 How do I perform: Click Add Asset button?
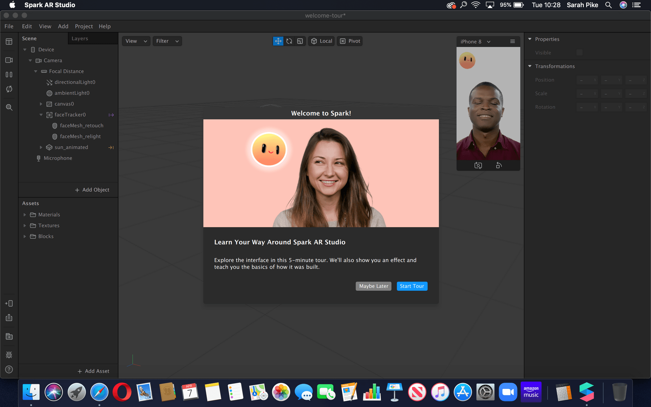click(93, 371)
